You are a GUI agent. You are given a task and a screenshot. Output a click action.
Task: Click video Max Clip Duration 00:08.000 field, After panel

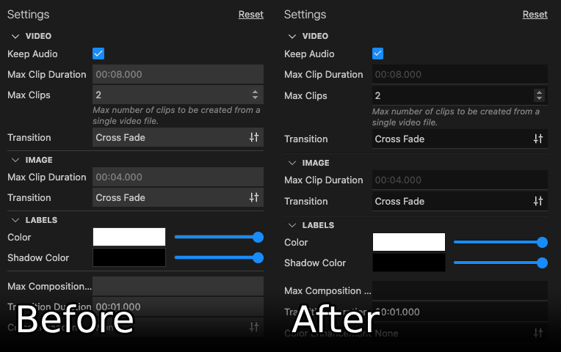tap(460, 74)
